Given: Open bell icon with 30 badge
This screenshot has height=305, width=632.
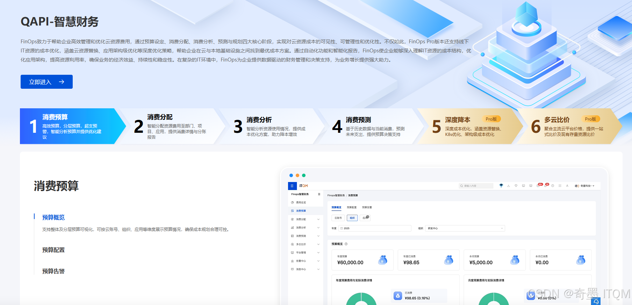Looking at the screenshot, I should pyautogui.click(x=546, y=186).
